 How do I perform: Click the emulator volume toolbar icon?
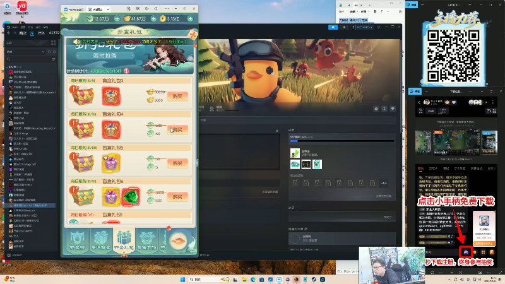tap(147, 9)
